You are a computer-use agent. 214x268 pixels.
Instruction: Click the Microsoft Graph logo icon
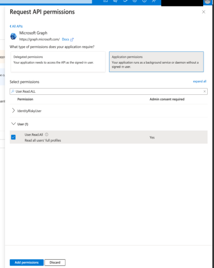(x=13, y=36)
